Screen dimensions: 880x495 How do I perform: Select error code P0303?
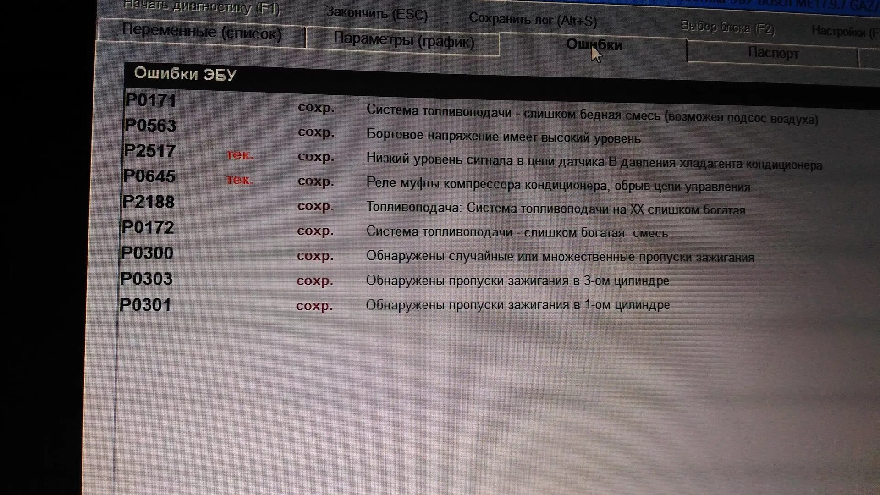coord(146,279)
